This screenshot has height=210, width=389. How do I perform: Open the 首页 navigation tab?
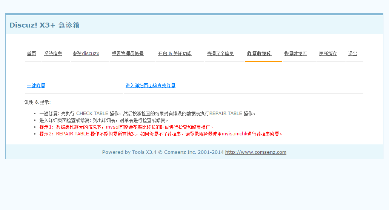(x=32, y=53)
